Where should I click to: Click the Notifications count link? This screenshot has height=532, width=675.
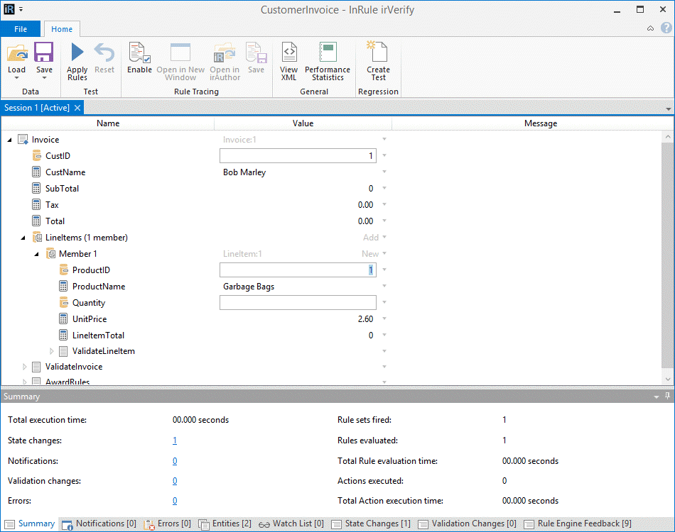click(x=175, y=461)
